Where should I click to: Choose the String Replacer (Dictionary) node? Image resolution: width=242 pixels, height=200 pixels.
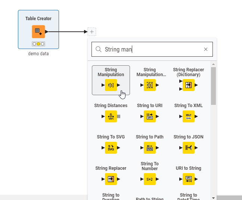pos(188,85)
